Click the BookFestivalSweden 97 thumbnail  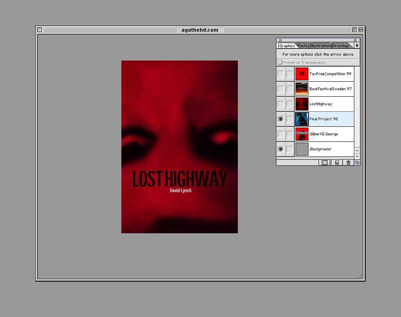point(302,89)
